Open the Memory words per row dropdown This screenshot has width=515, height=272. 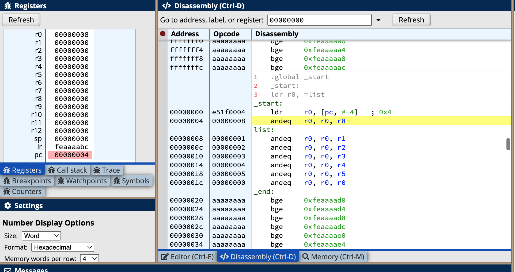[89, 259]
